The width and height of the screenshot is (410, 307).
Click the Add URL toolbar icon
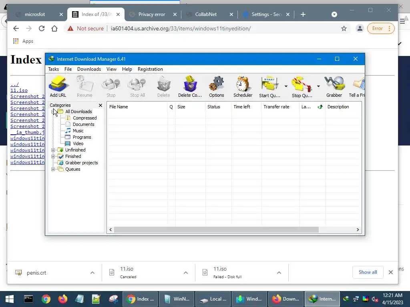tap(58, 86)
